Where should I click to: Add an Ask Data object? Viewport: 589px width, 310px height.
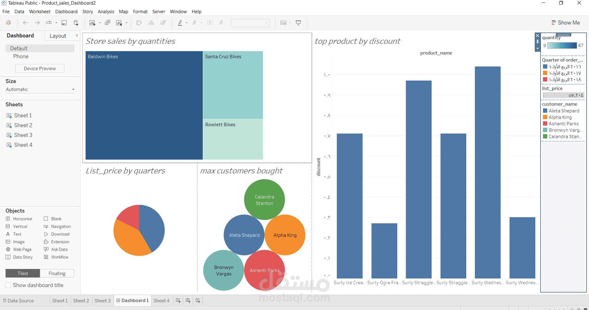click(x=56, y=249)
